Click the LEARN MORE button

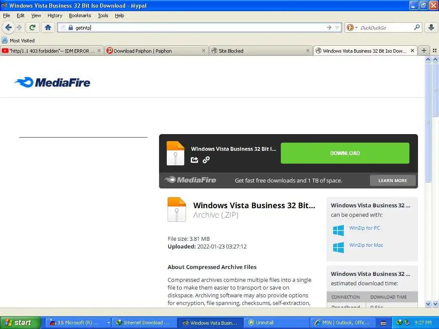point(393,180)
